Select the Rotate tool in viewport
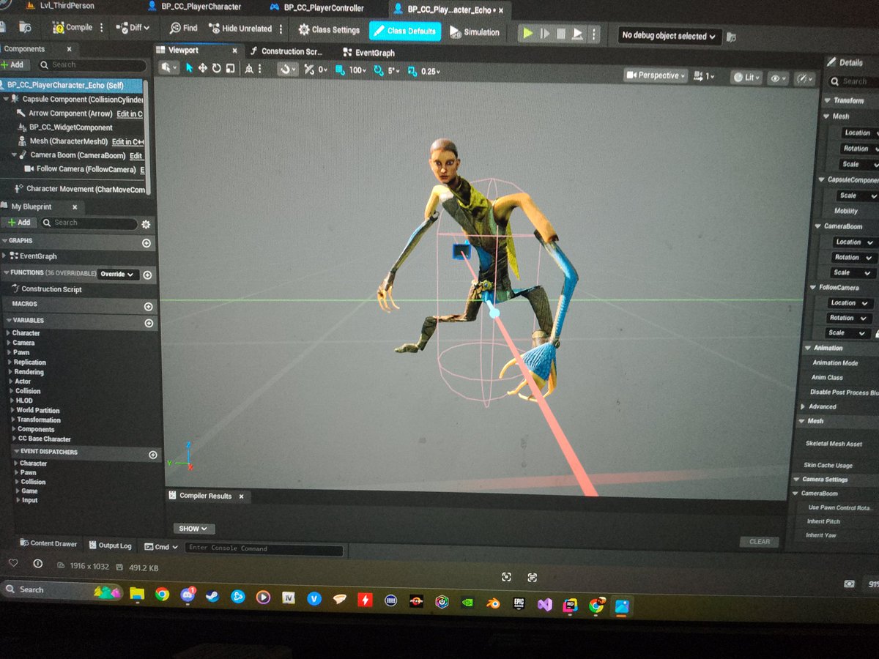Screen dimensions: 879x659 [216, 69]
